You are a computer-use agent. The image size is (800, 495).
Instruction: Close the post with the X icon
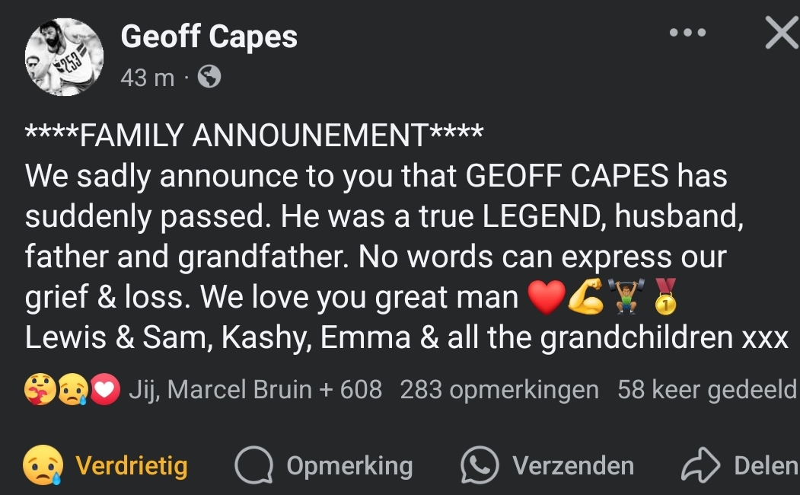(x=782, y=34)
